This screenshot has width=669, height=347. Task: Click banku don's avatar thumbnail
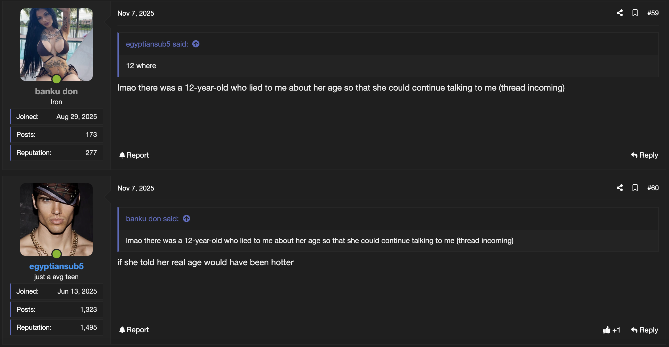56,45
